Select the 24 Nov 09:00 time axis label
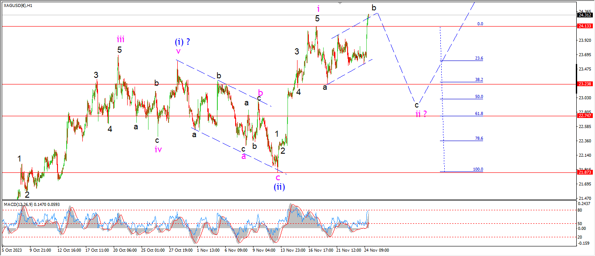This screenshot has height=256, width=595. pos(376,250)
